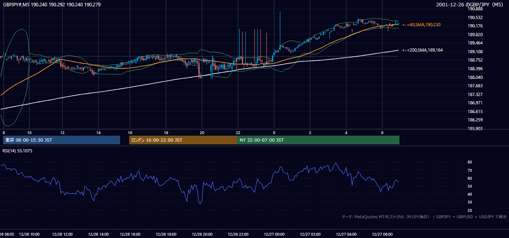Click price axis value 189.108
Image resolution: width=509 pixels, height=238 pixels.
pyautogui.click(x=475, y=52)
